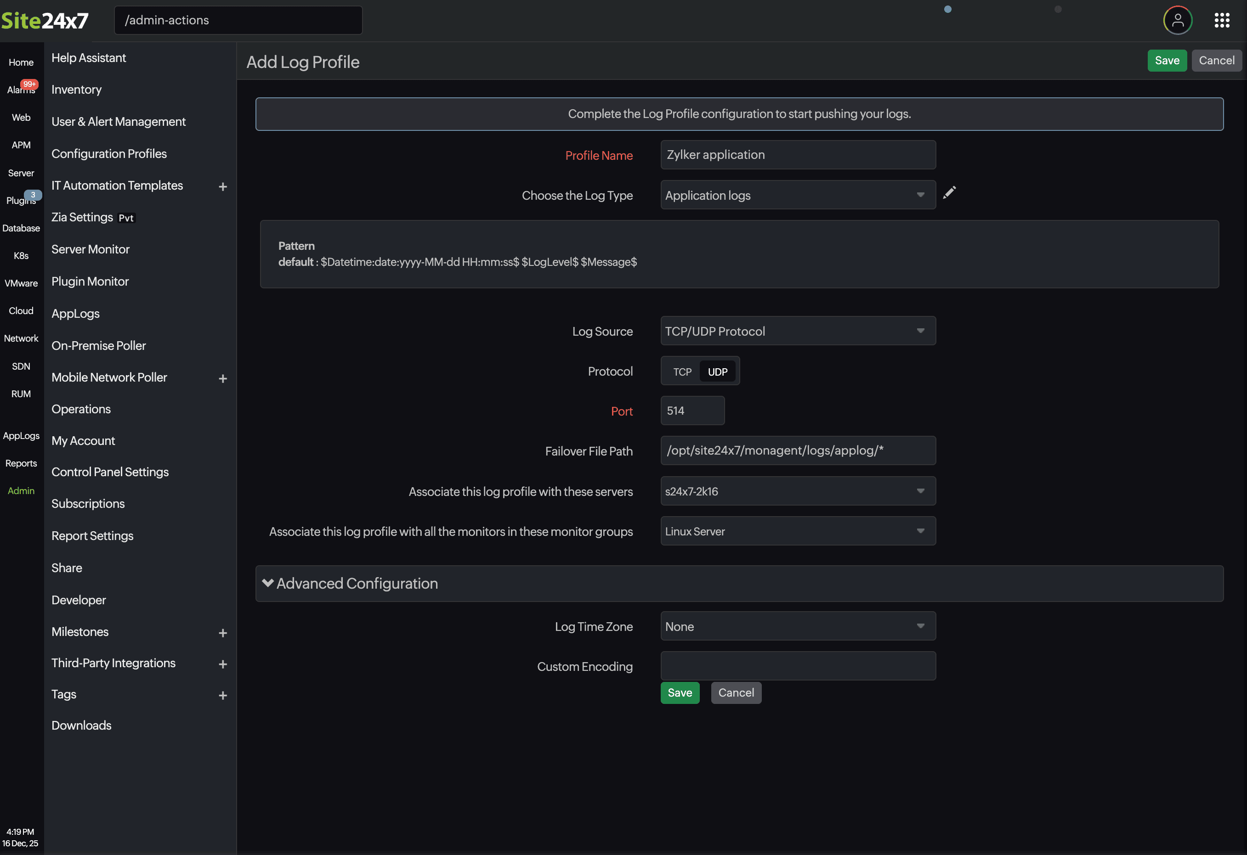This screenshot has height=855, width=1247.
Task: Select Report Settings from the menu
Action: tap(92, 536)
